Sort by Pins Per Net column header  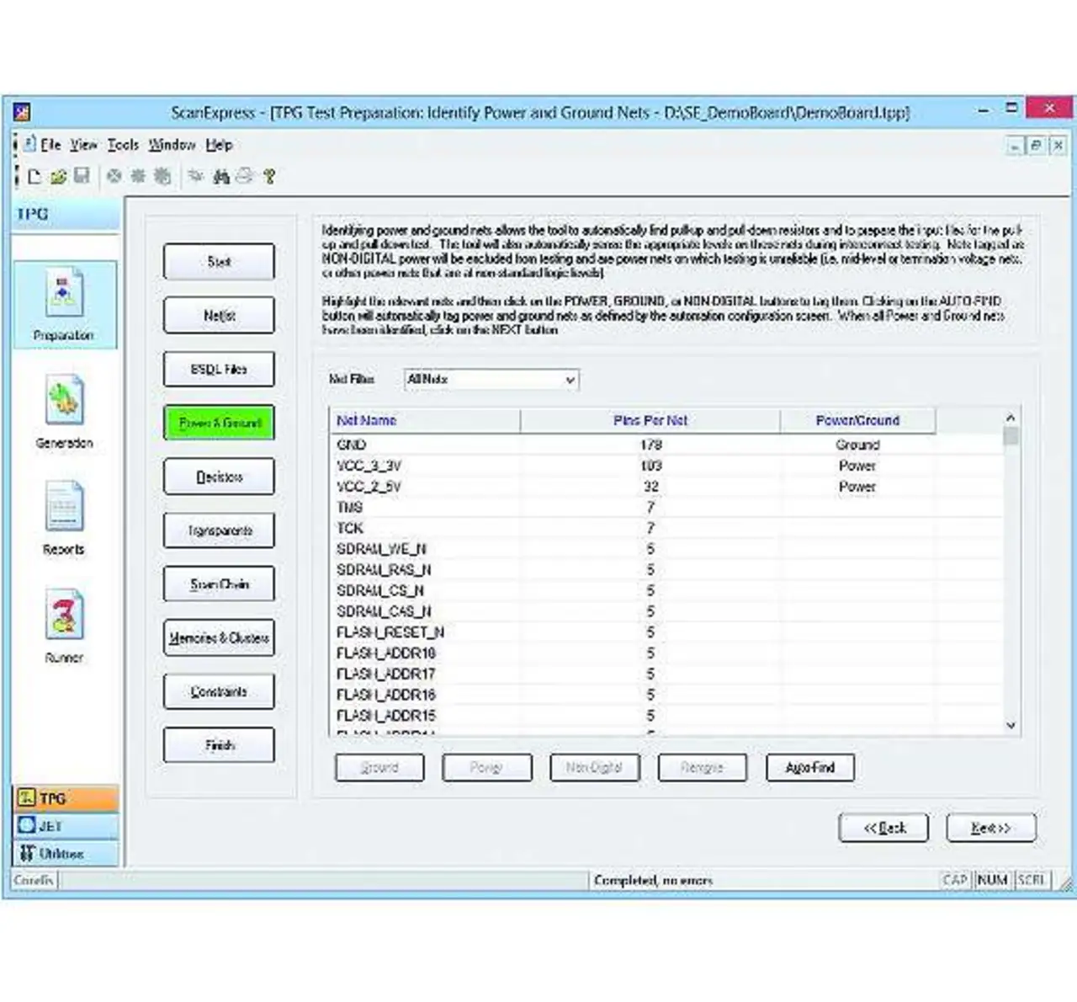[650, 420]
